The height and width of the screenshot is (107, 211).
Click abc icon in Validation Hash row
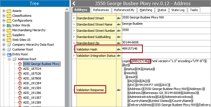click(119, 49)
